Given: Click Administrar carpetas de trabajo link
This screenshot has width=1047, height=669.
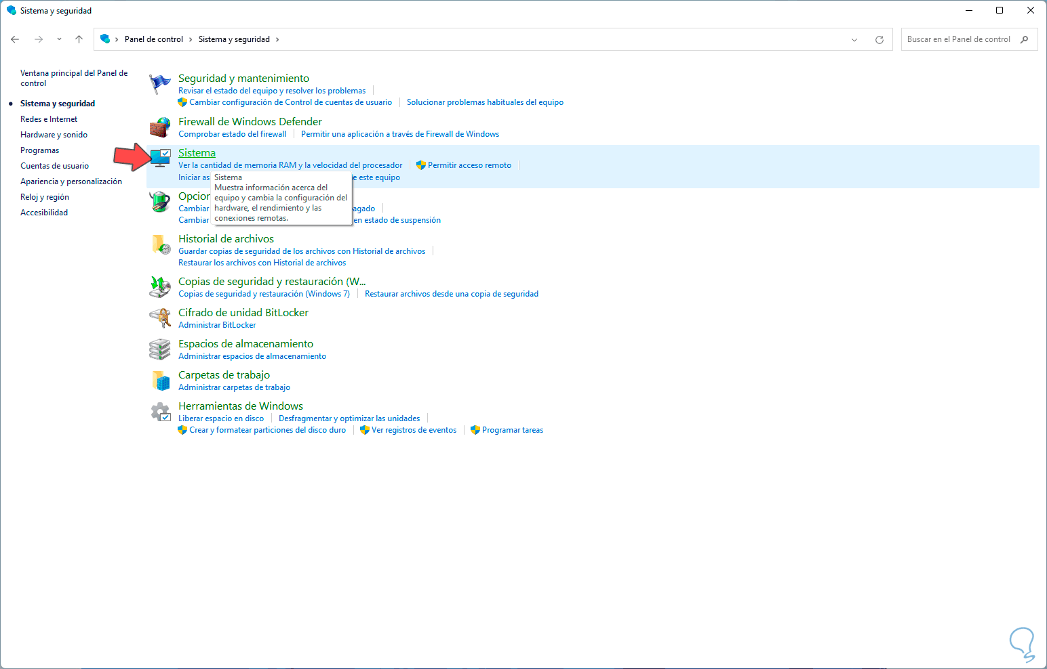Looking at the screenshot, I should pos(234,387).
